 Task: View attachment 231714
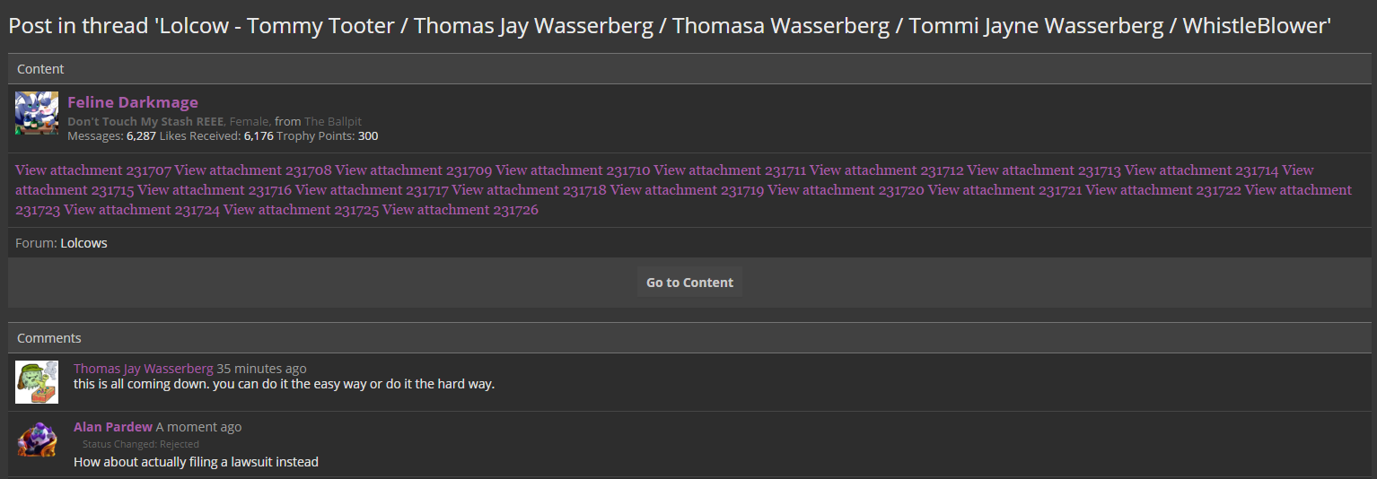pos(1202,170)
